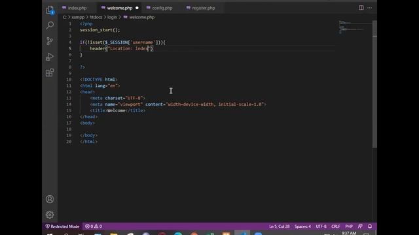
Task: Click the meta charset="UTF-8" line
Action: pos(118,98)
